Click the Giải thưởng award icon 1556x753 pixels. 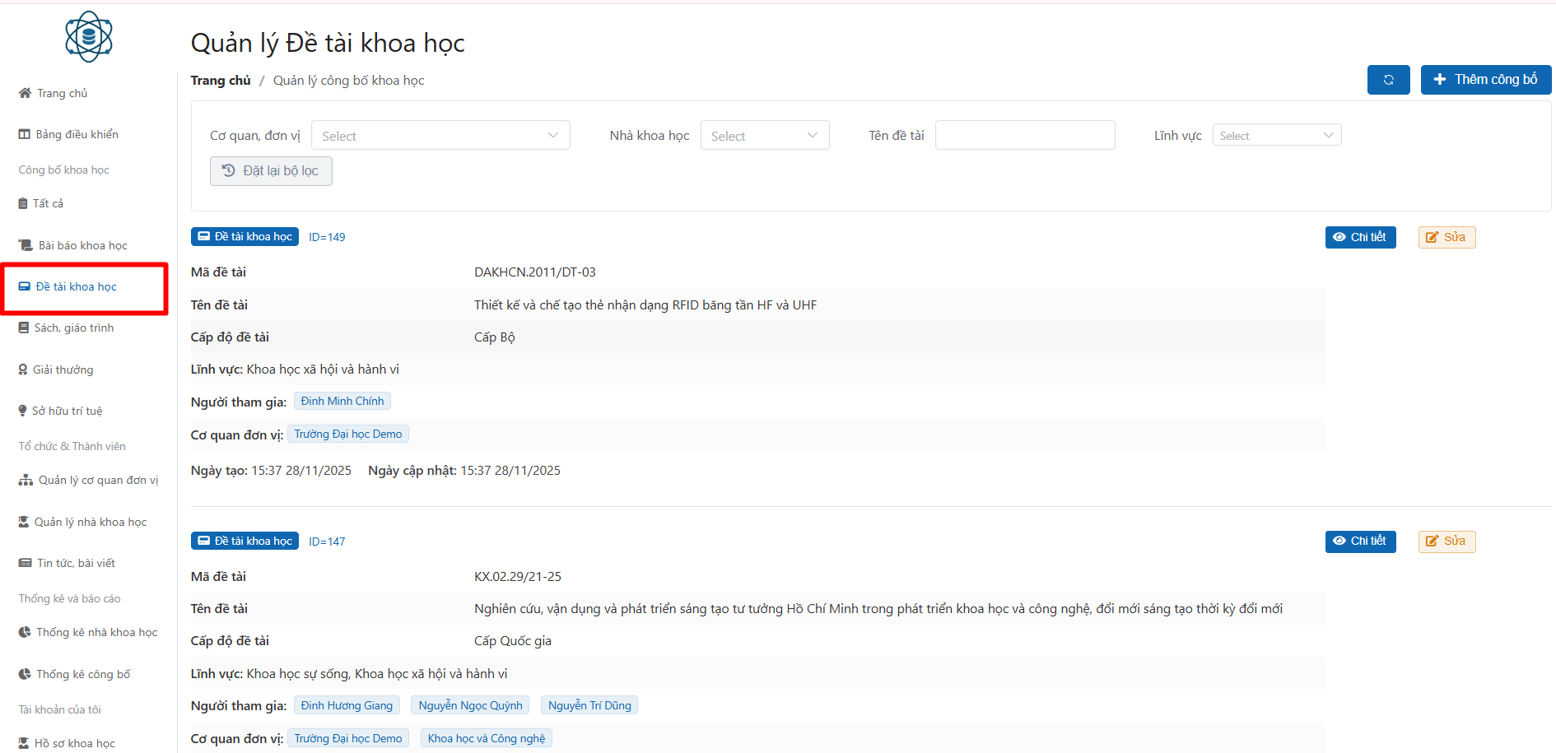click(x=23, y=370)
